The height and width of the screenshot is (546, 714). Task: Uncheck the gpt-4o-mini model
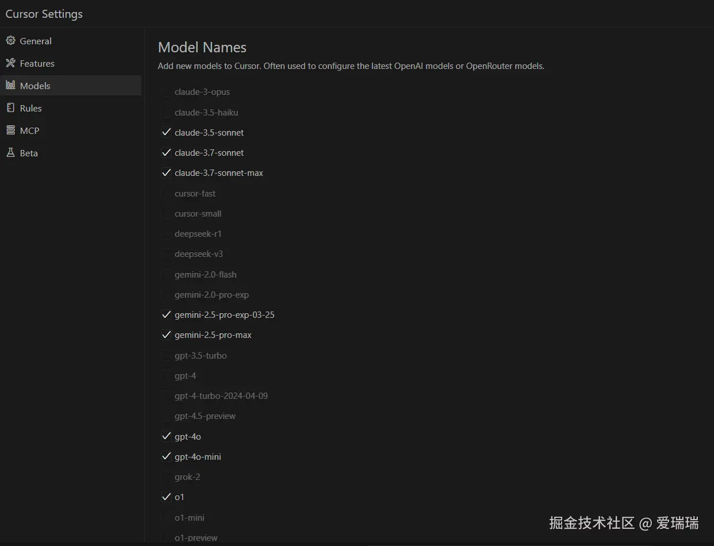(x=167, y=457)
